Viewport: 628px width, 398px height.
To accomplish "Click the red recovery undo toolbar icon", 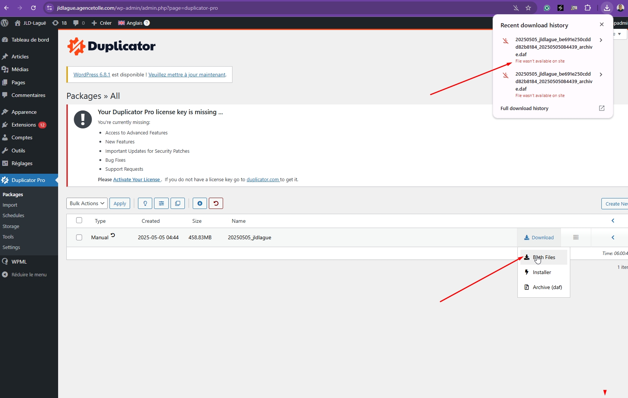I will (216, 203).
